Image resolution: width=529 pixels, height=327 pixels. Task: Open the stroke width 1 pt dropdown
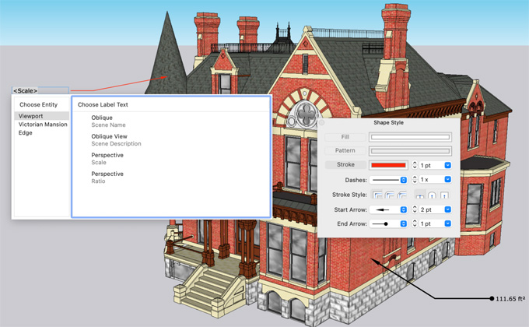click(447, 165)
